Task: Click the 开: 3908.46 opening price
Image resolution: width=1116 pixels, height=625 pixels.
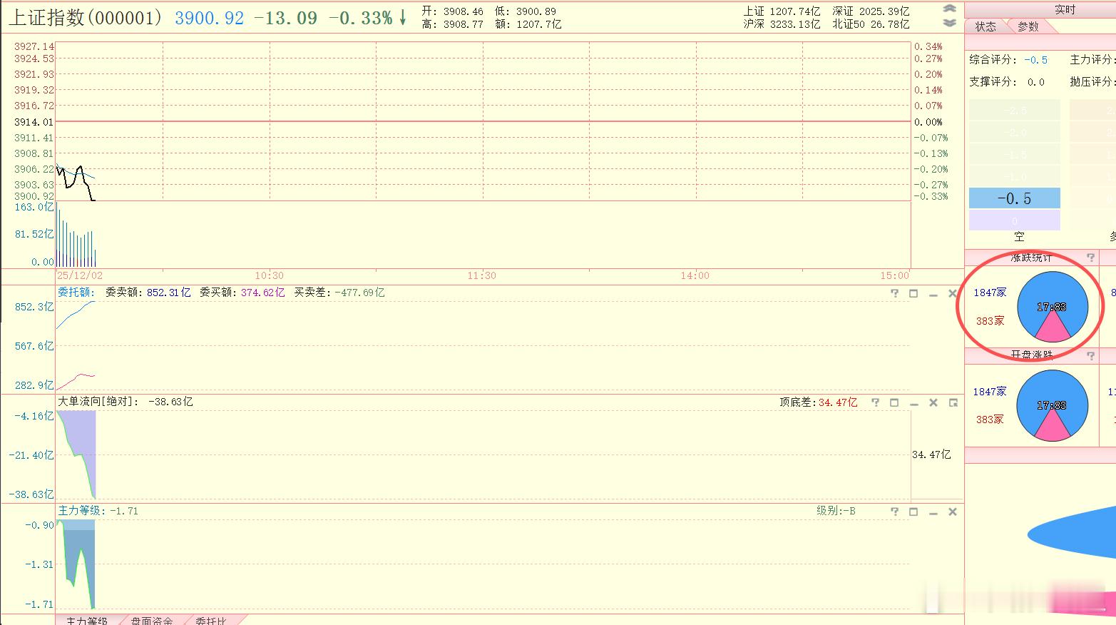Action: click(452, 11)
